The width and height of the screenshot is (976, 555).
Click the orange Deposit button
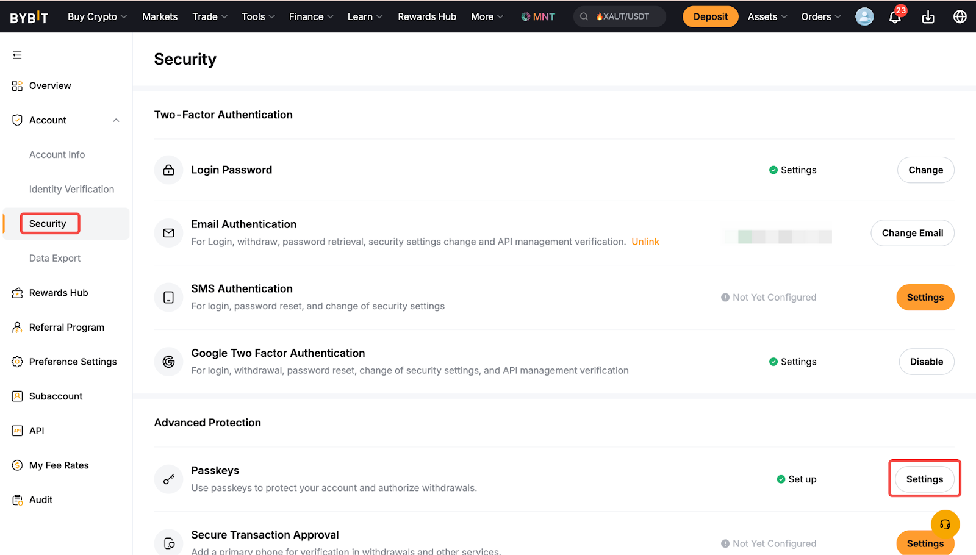point(710,16)
